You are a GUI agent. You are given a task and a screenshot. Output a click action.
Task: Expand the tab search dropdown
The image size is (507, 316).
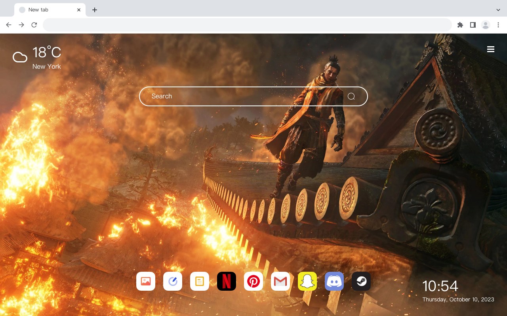[498, 10]
